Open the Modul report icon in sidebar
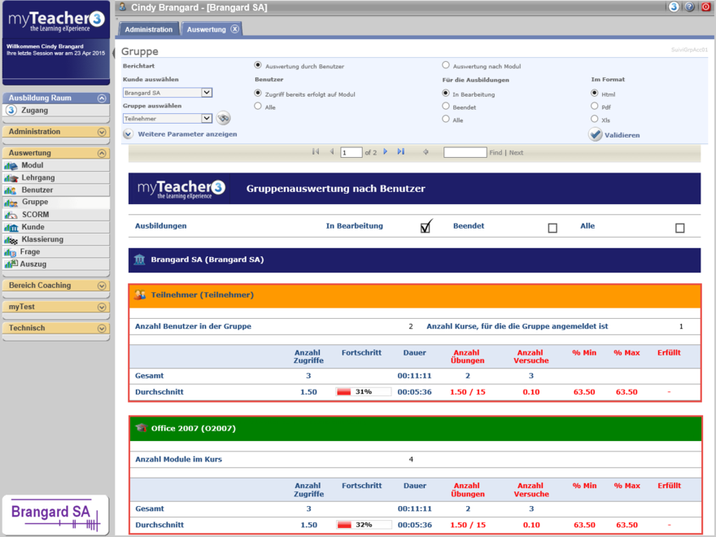The height and width of the screenshot is (537, 716). coord(11,165)
